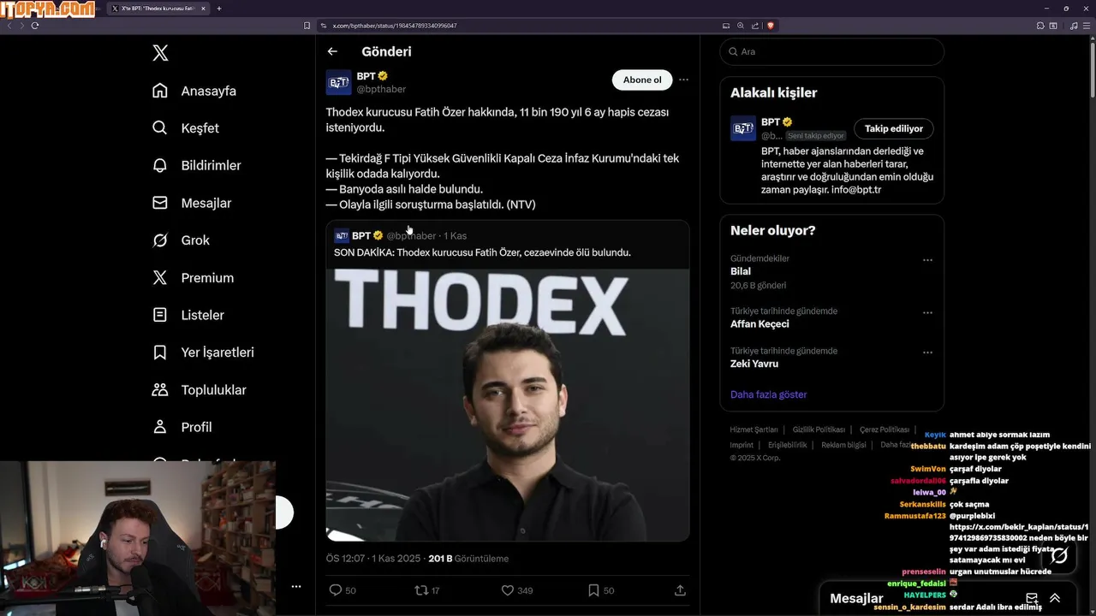Open Brave Shields icon in address bar
The width and height of the screenshot is (1096, 616).
click(771, 26)
